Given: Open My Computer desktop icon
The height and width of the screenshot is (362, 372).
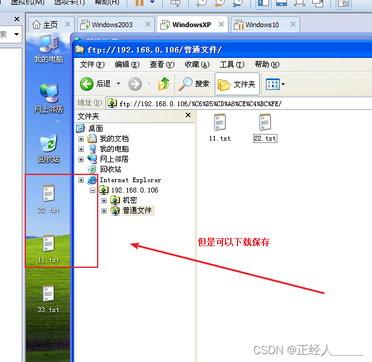Looking at the screenshot, I should coord(49,49).
